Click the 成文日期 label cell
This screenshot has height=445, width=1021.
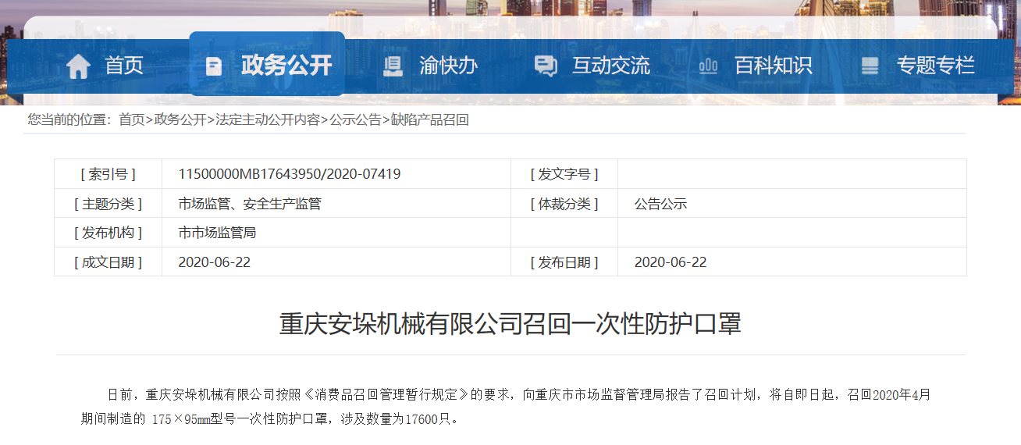coord(108,262)
